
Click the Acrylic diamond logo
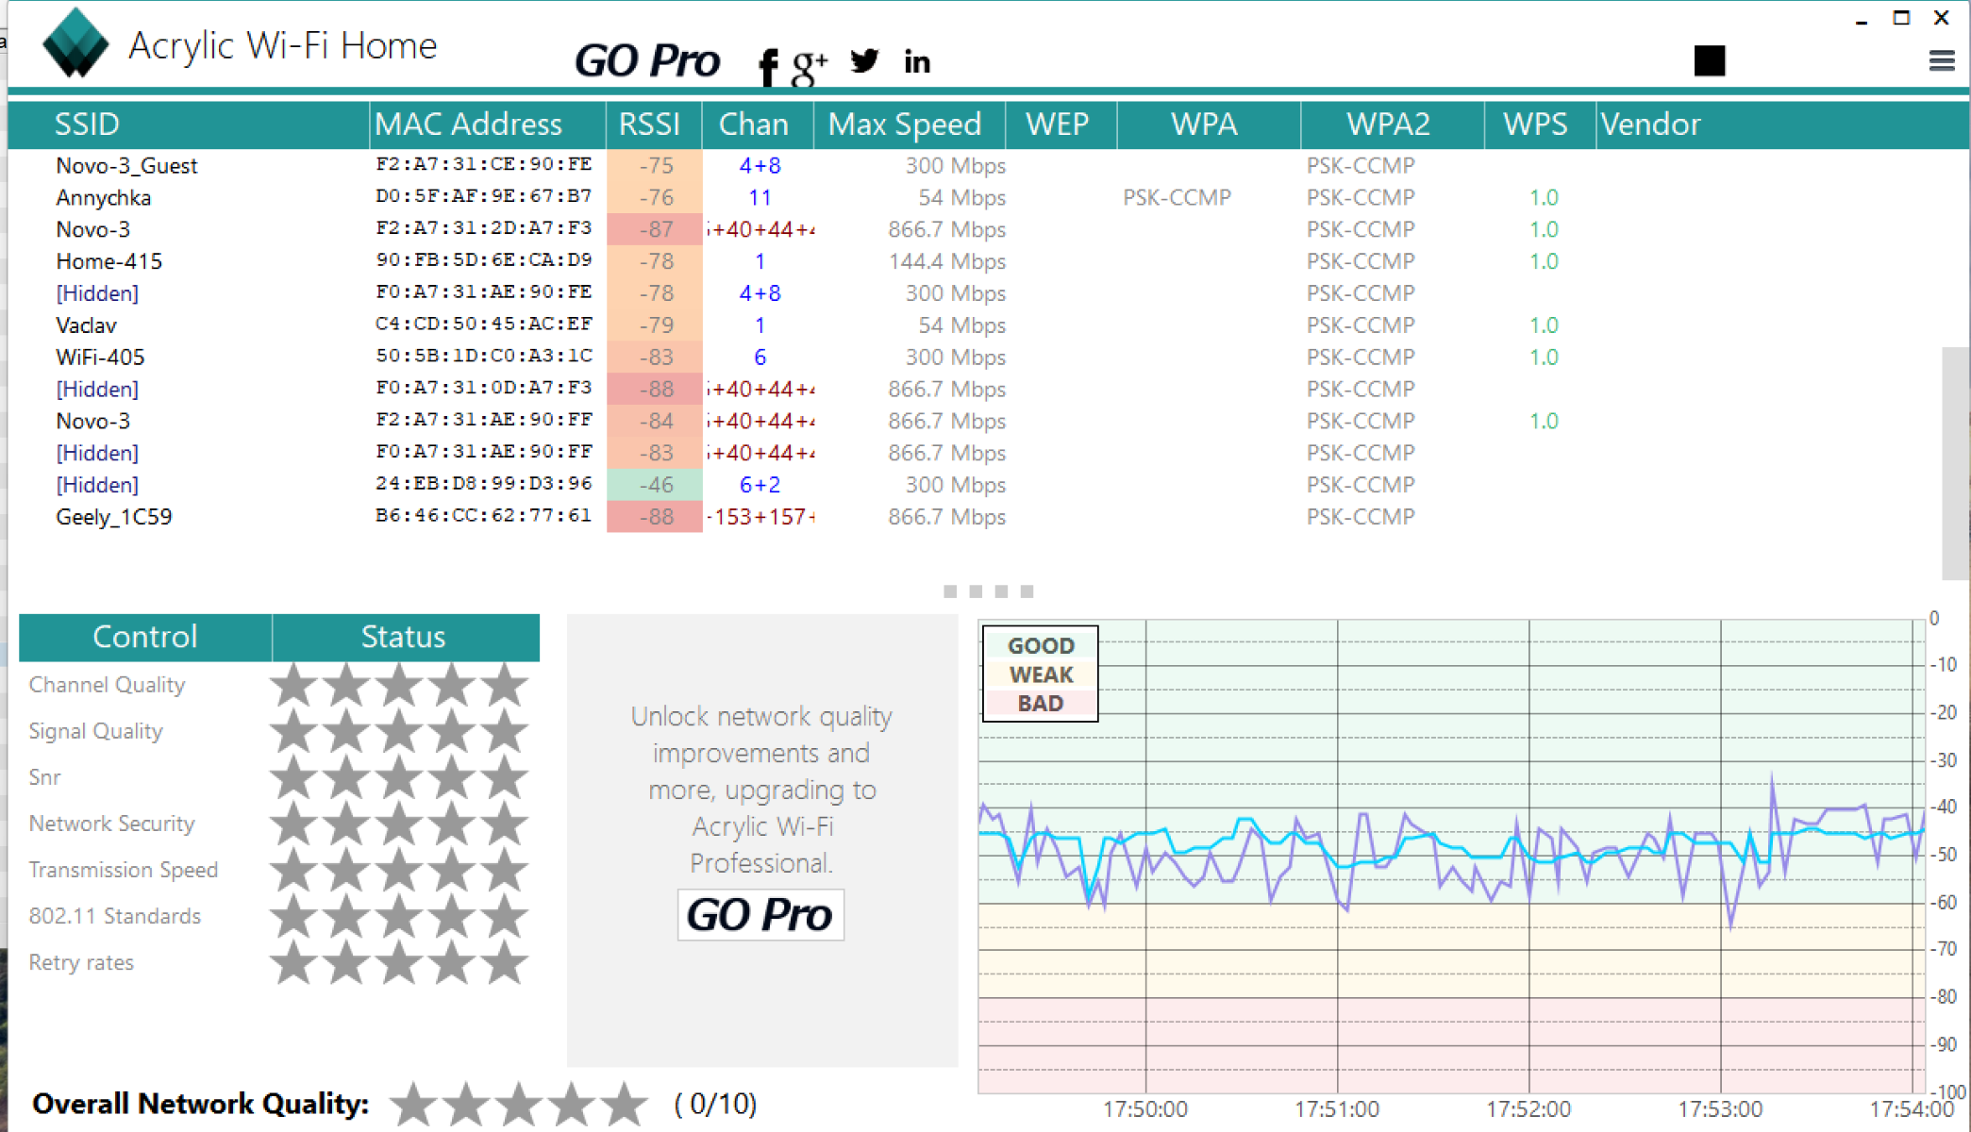(76, 43)
